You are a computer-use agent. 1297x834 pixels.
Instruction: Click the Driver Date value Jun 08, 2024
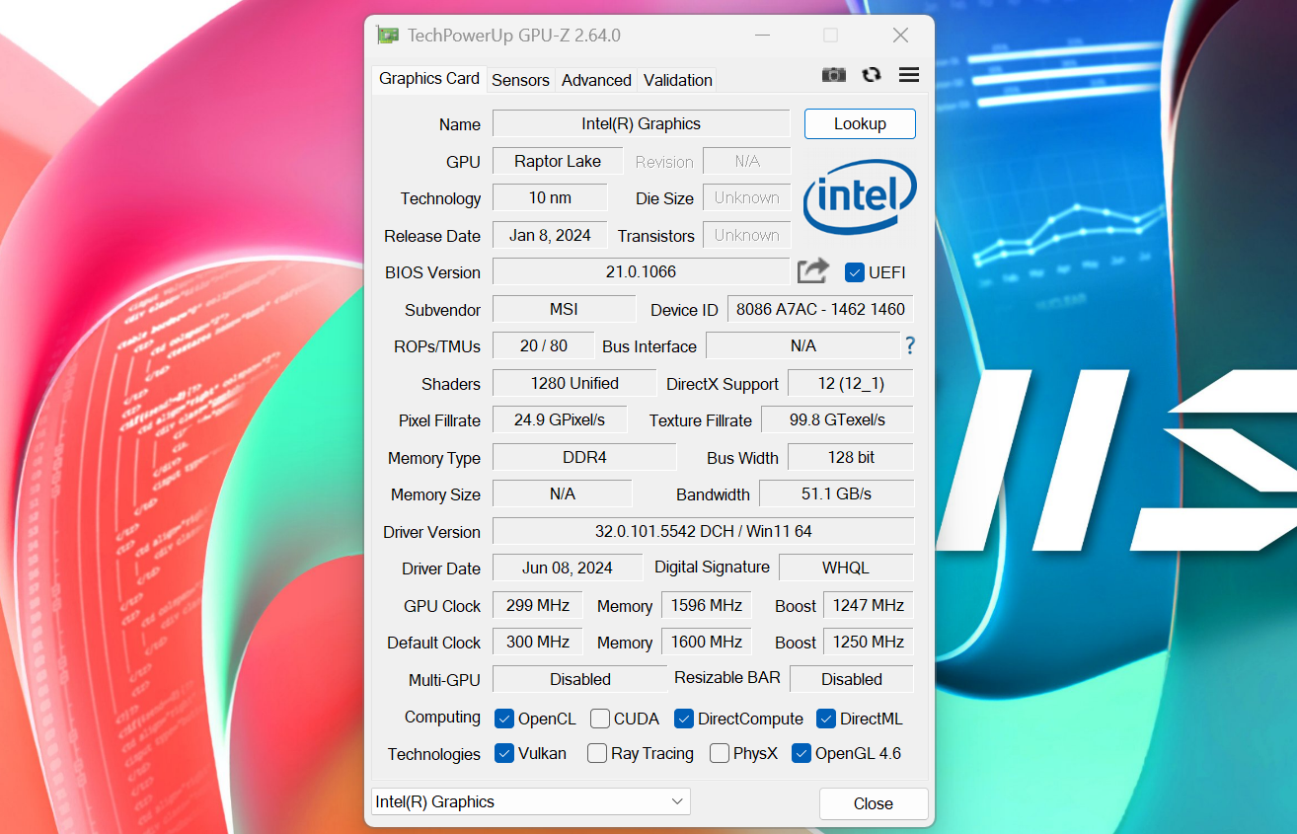pos(568,568)
